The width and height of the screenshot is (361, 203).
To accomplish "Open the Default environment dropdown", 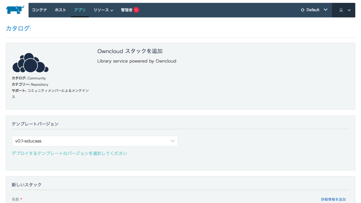I will 314,10.
